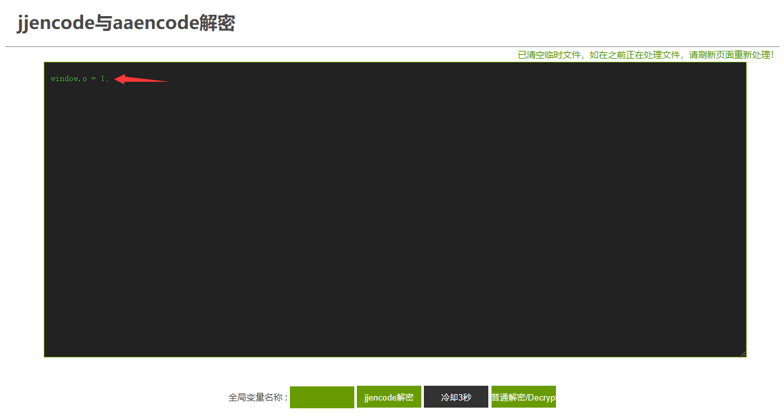The width and height of the screenshot is (784, 416).
Task: Run 普通解密/Decrypt button
Action: click(523, 397)
